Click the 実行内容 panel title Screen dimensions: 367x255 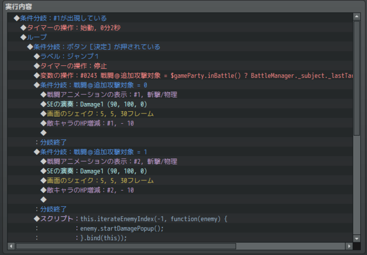18,6
